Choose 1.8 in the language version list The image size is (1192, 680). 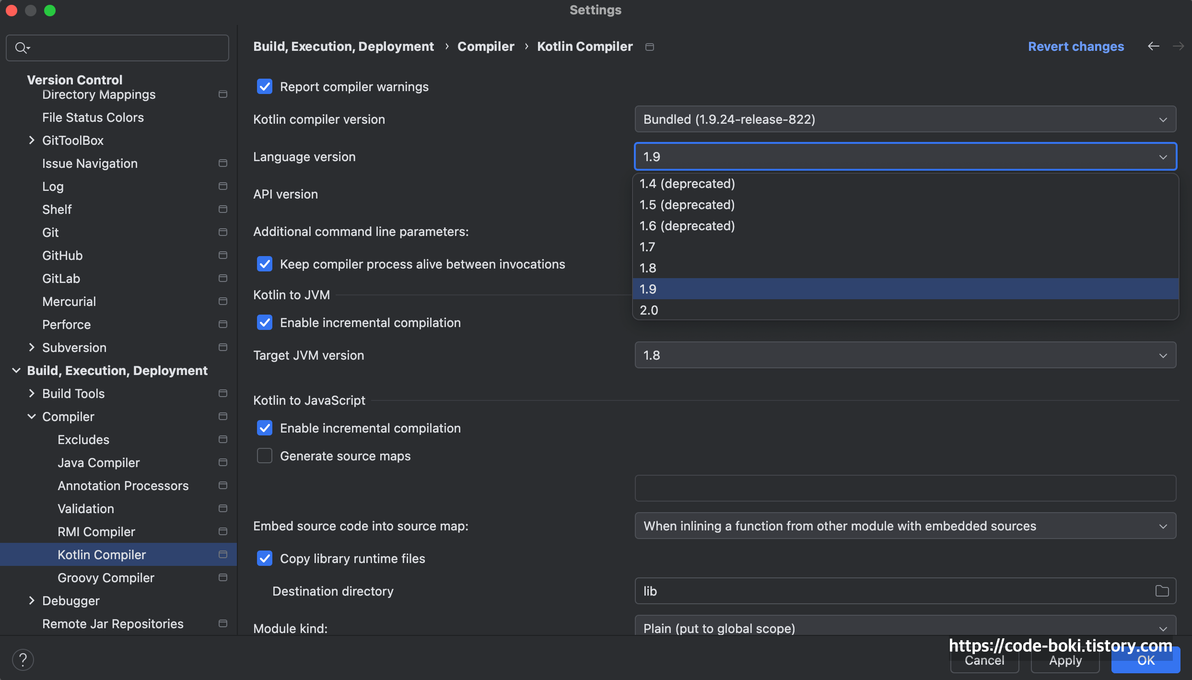pos(648,268)
